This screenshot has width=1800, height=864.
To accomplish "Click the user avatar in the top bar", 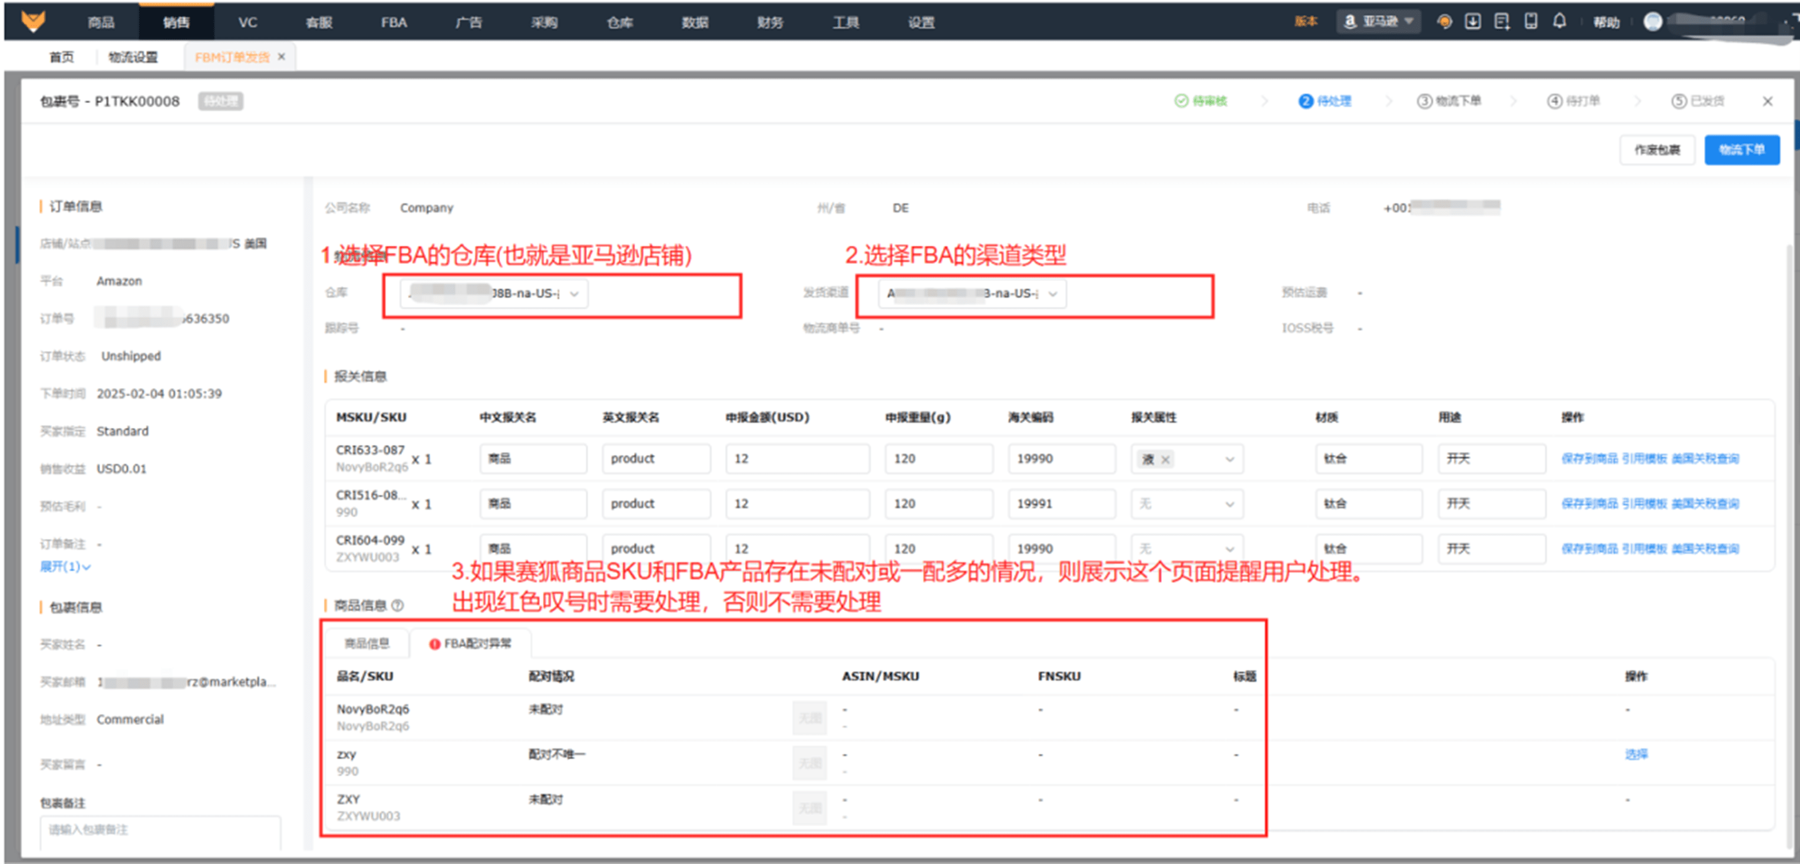I will pyautogui.click(x=1653, y=22).
